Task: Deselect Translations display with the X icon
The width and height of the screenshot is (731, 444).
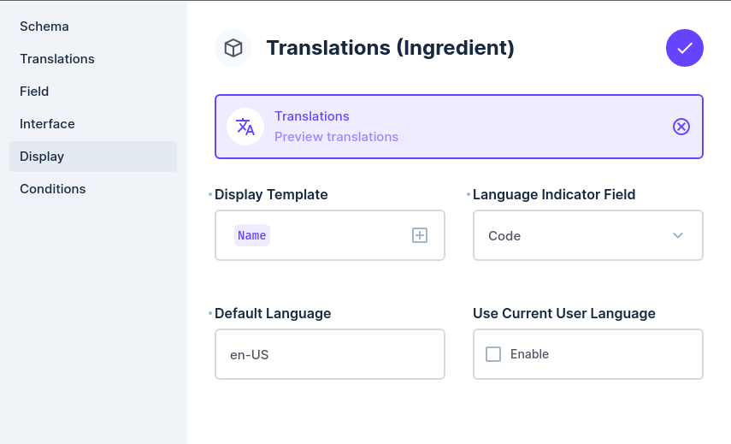Action: (681, 127)
